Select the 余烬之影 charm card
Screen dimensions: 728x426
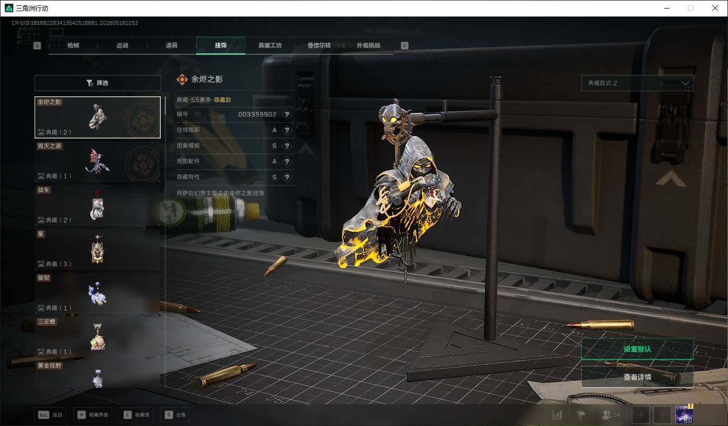[97, 117]
